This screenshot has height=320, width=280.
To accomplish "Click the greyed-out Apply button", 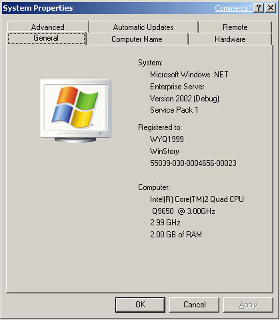I will [x=248, y=305].
